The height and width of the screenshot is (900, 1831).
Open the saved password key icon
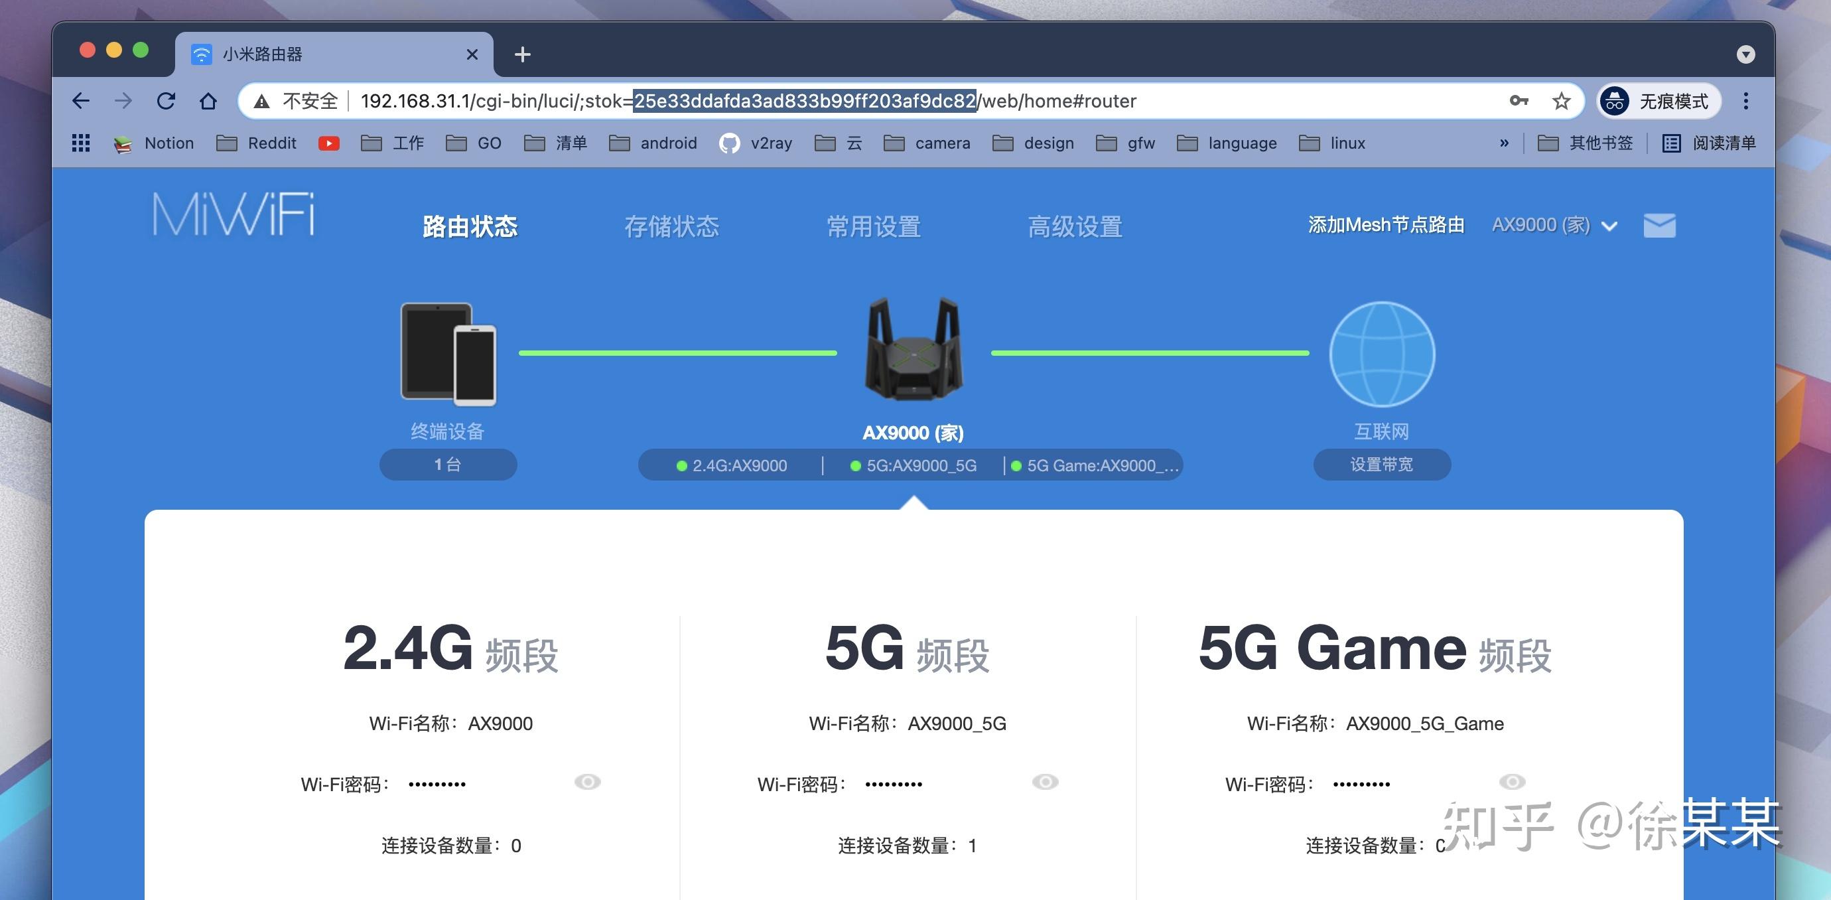point(1519,101)
